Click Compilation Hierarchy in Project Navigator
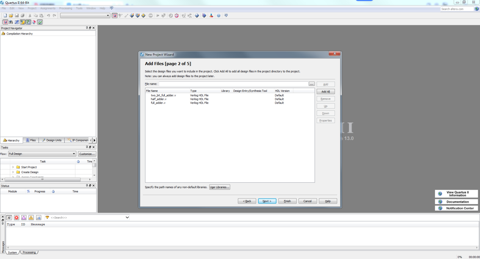 click(19, 34)
